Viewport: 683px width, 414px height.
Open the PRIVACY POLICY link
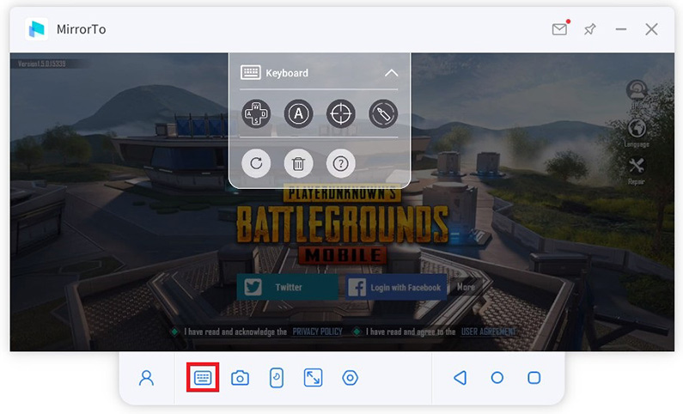click(x=317, y=332)
